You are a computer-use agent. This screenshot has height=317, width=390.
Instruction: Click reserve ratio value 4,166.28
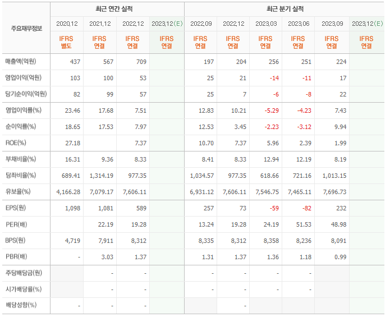[68, 192]
